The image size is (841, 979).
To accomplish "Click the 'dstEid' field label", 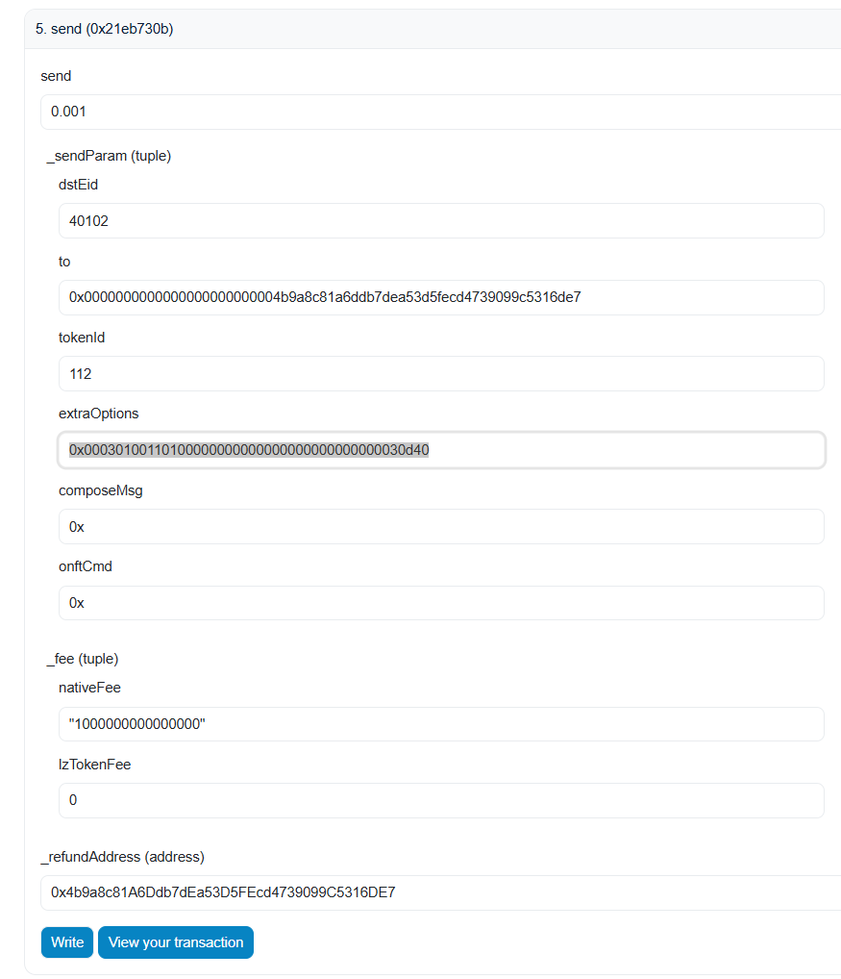I will (x=78, y=185).
